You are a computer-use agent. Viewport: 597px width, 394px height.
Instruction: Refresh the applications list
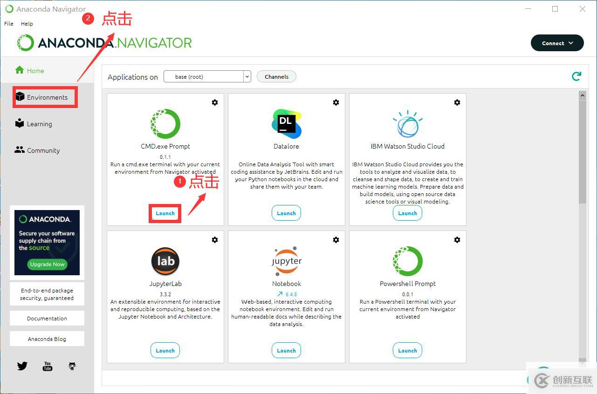tap(576, 76)
